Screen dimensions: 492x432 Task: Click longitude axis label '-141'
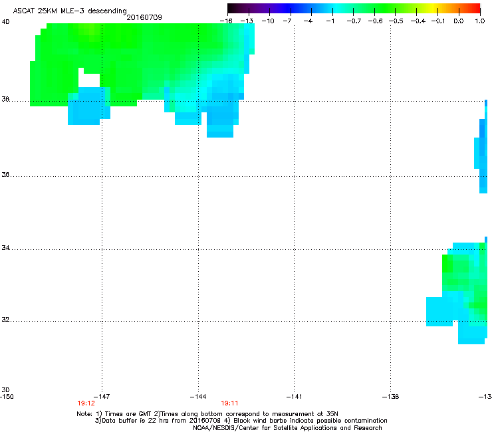tap(294, 397)
